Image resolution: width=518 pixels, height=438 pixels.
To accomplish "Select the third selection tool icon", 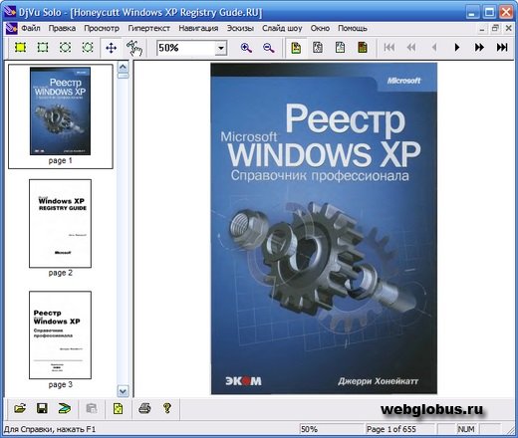I will tap(65, 48).
